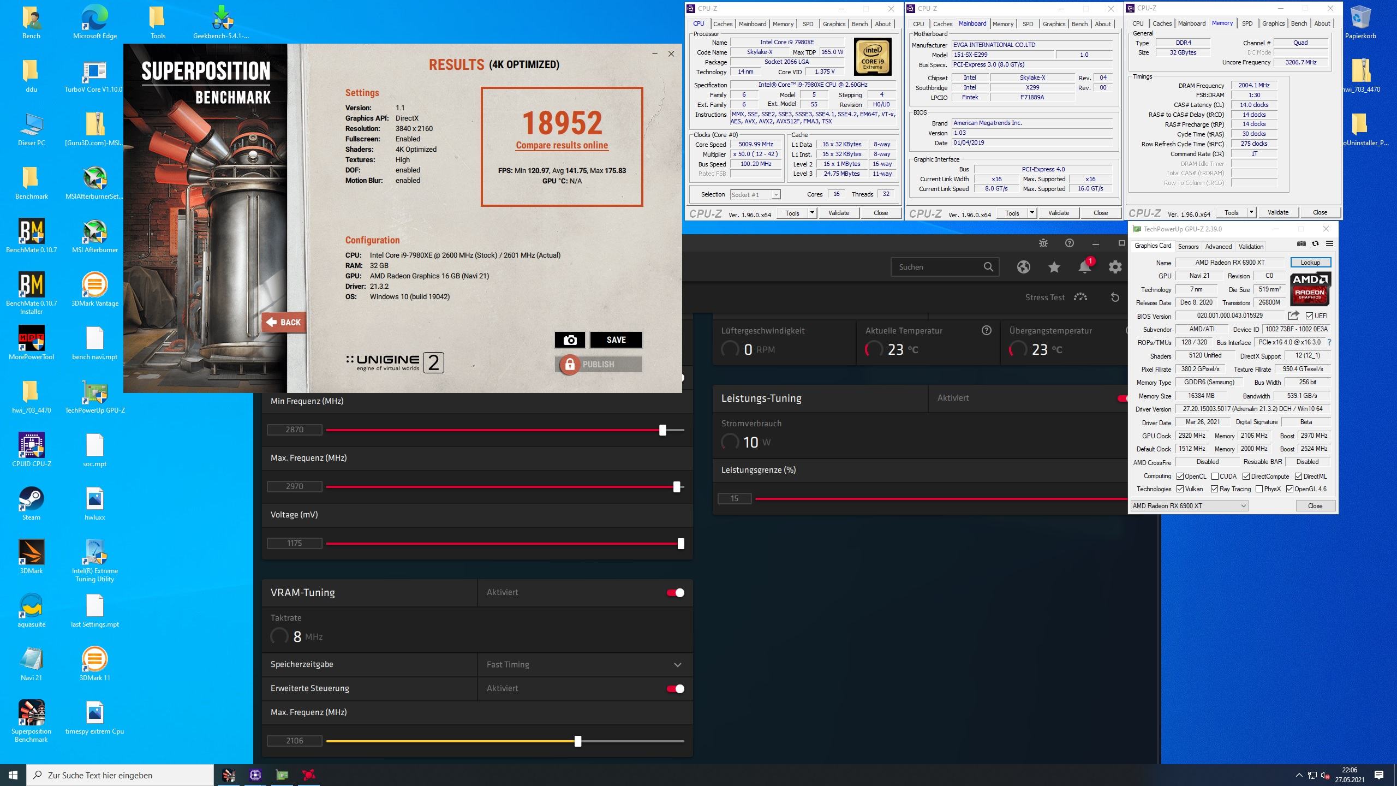Toggle Vulkan checkbox in GPU-Z
Viewport: 1397px width, 786px height.
coord(1180,489)
